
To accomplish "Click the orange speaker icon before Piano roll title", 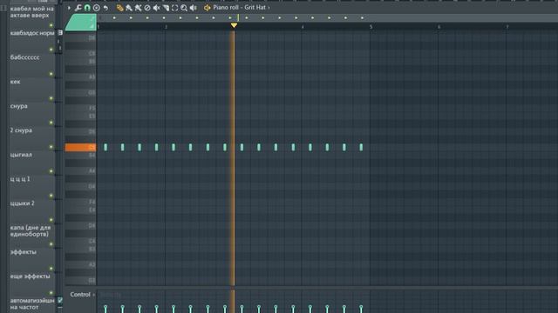I will tap(208, 8).
